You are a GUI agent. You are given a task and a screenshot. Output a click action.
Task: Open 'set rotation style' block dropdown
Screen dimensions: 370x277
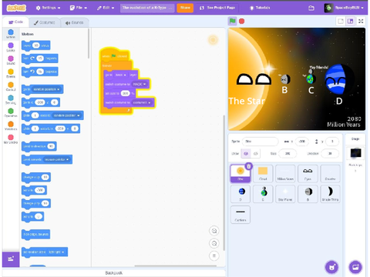tap(57, 252)
